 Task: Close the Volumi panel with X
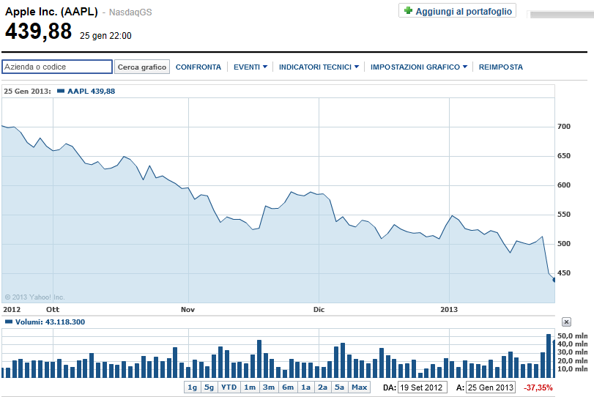[566, 322]
